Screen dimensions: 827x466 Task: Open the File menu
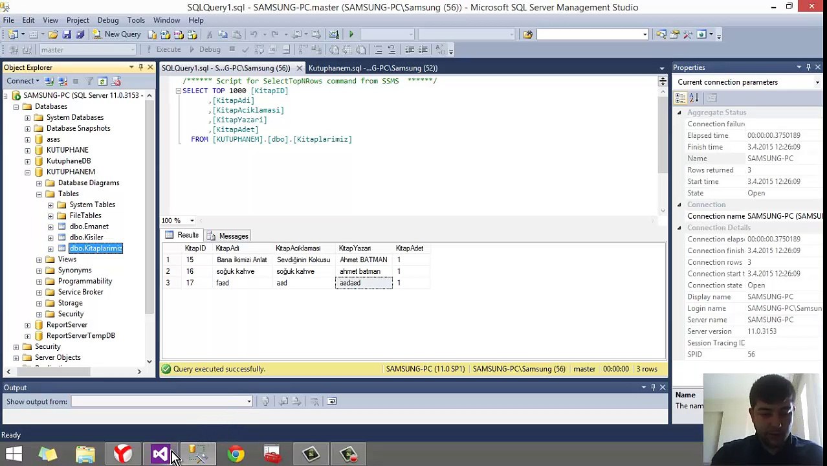pos(8,20)
